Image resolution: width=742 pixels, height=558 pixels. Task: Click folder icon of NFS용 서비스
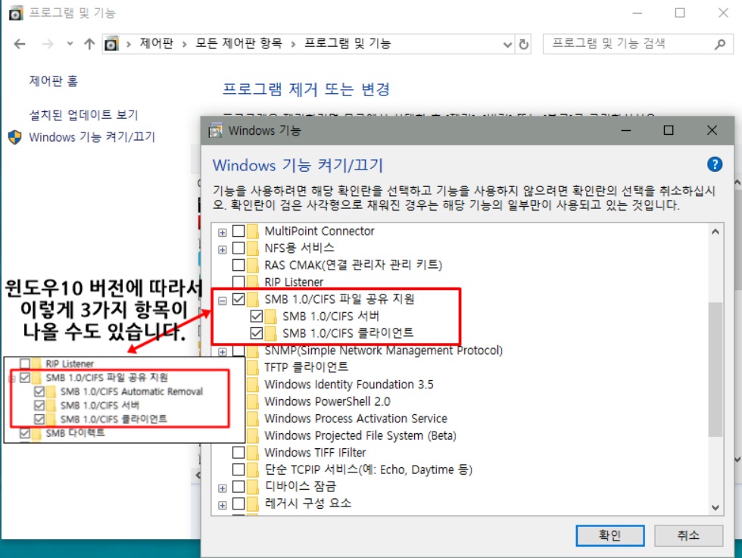tap(253, 248)
